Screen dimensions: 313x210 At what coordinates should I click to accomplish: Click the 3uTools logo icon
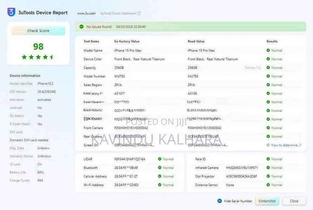pyautogui.click(x=11, y=12)
